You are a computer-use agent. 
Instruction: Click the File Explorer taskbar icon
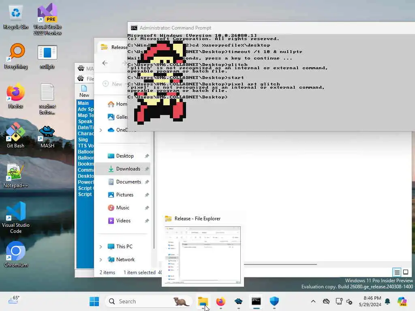[203, 301]
